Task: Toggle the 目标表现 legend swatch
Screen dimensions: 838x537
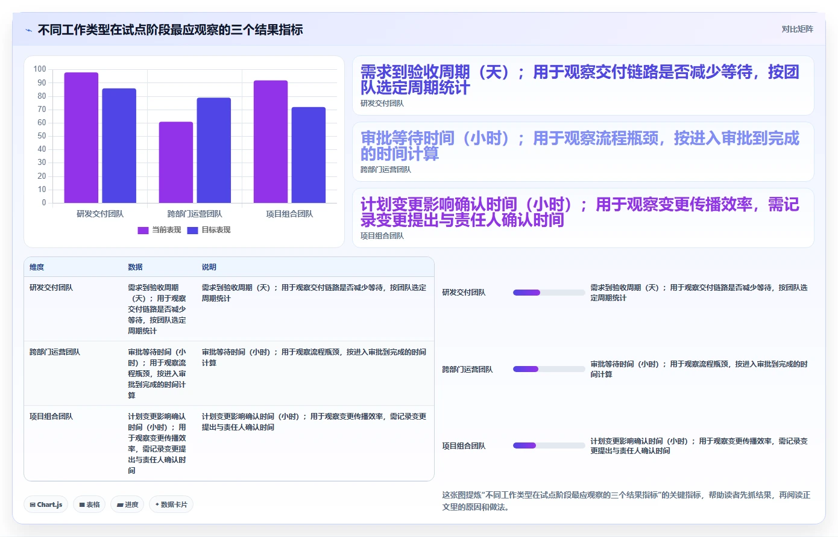Action: [192, 230]
